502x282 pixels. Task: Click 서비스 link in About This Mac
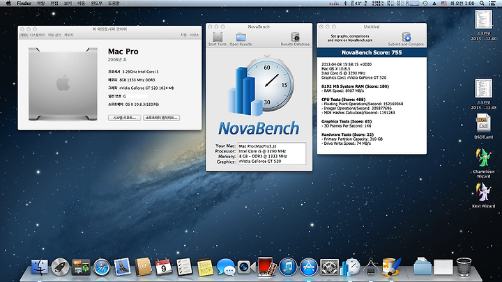195,35
